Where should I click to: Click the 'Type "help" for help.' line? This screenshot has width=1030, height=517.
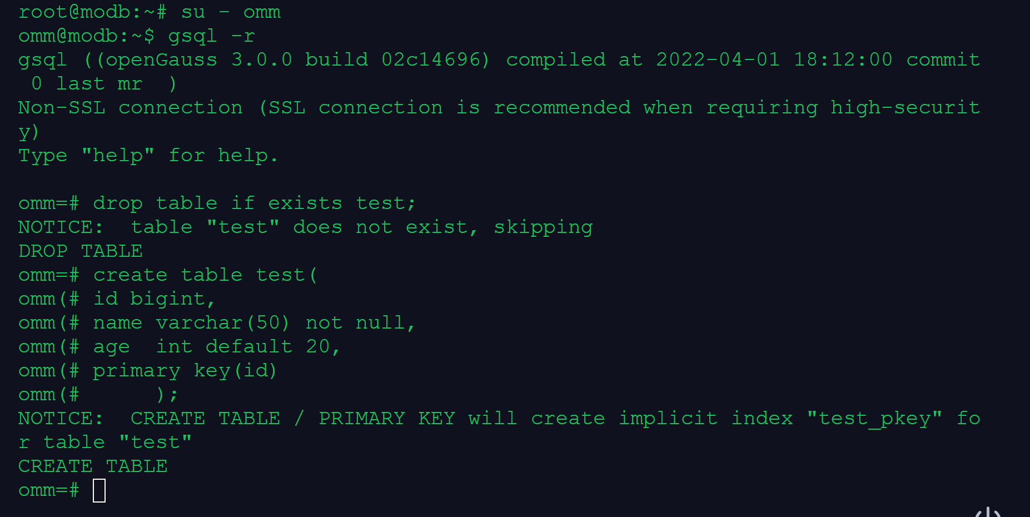[x=148, y=156]
